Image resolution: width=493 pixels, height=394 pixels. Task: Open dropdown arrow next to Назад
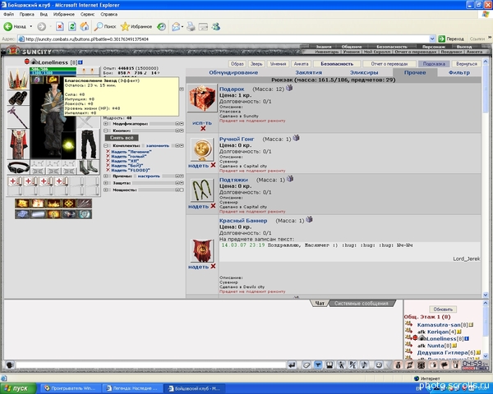pos(31,27)
